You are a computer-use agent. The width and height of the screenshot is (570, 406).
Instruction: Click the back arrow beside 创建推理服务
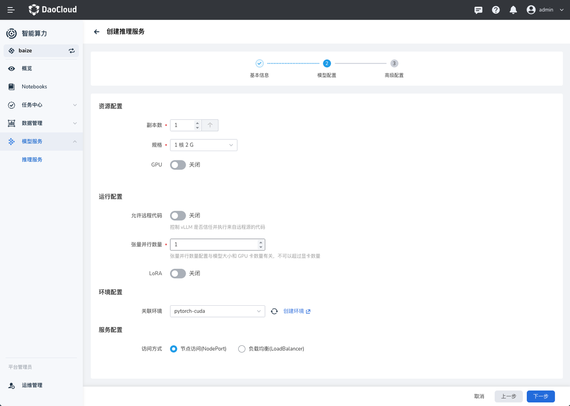(97, 32)
